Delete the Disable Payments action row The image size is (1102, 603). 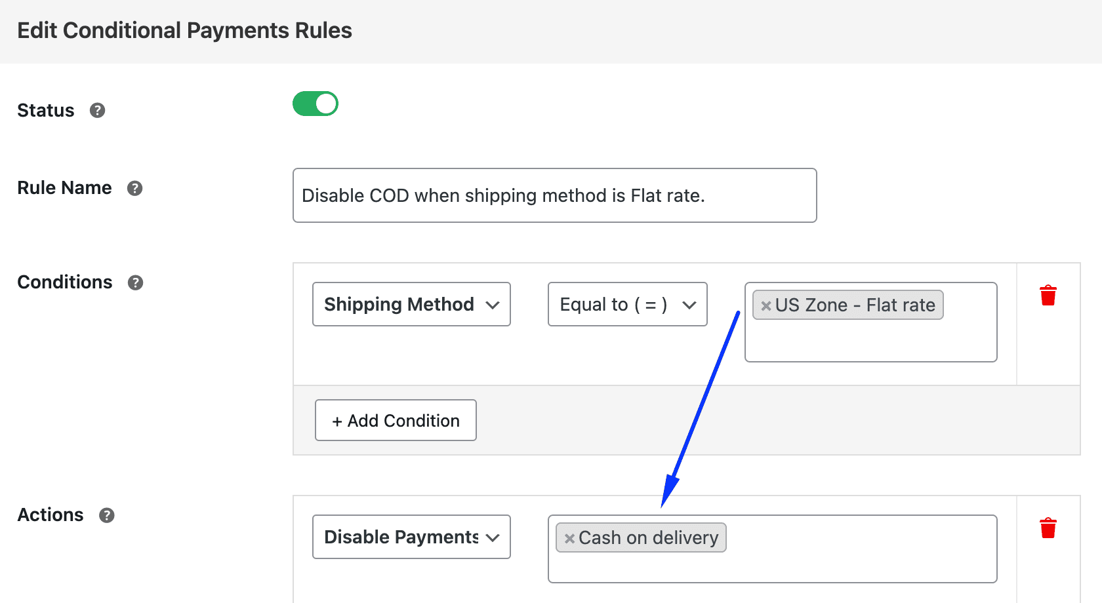(x=1048, y=528)
